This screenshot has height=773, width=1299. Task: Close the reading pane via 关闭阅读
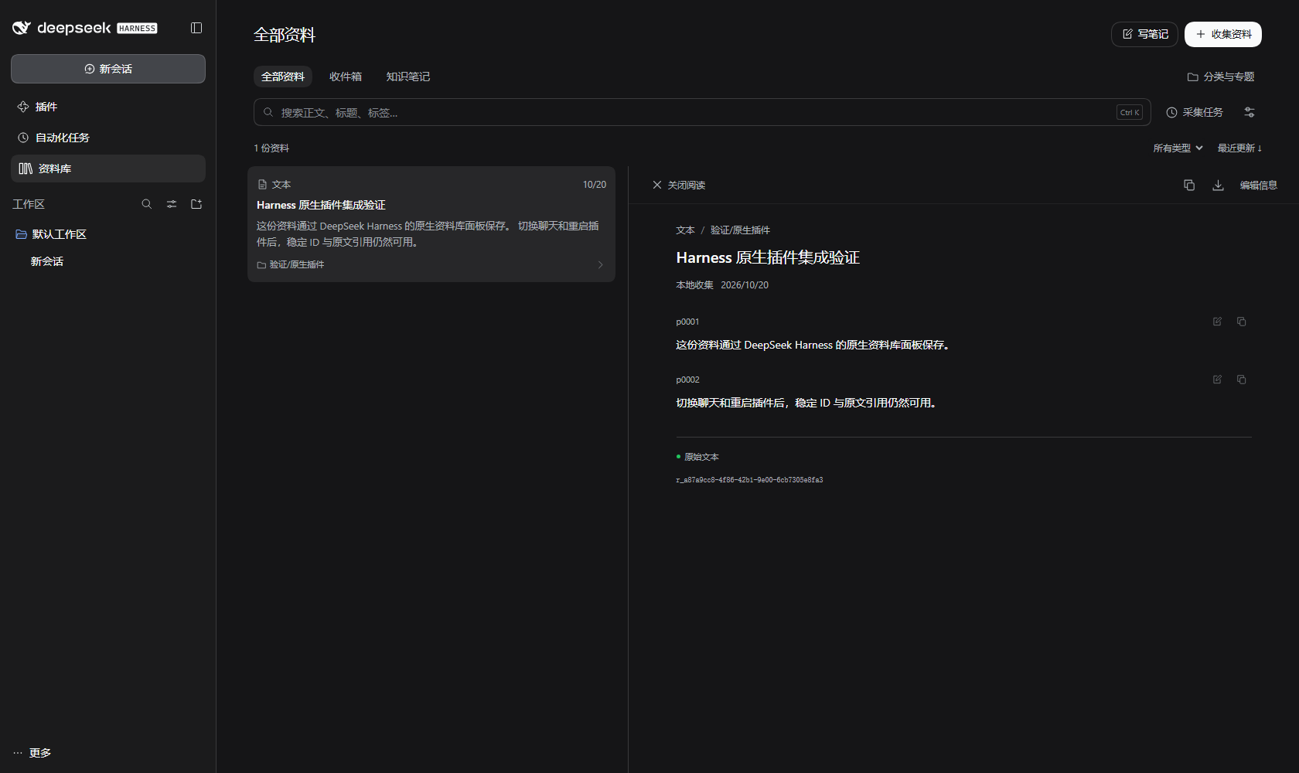679,185
